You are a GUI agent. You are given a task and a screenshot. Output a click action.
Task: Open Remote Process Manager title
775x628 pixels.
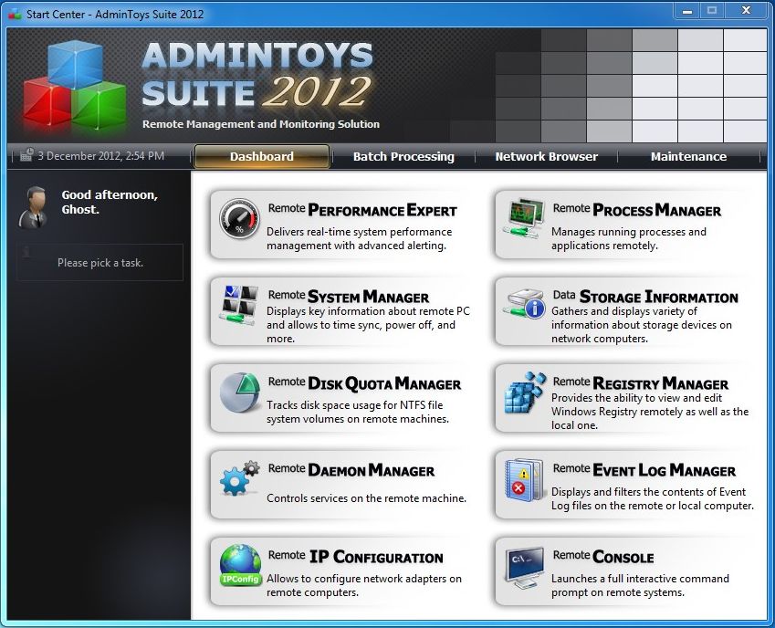tap(636, 210)
